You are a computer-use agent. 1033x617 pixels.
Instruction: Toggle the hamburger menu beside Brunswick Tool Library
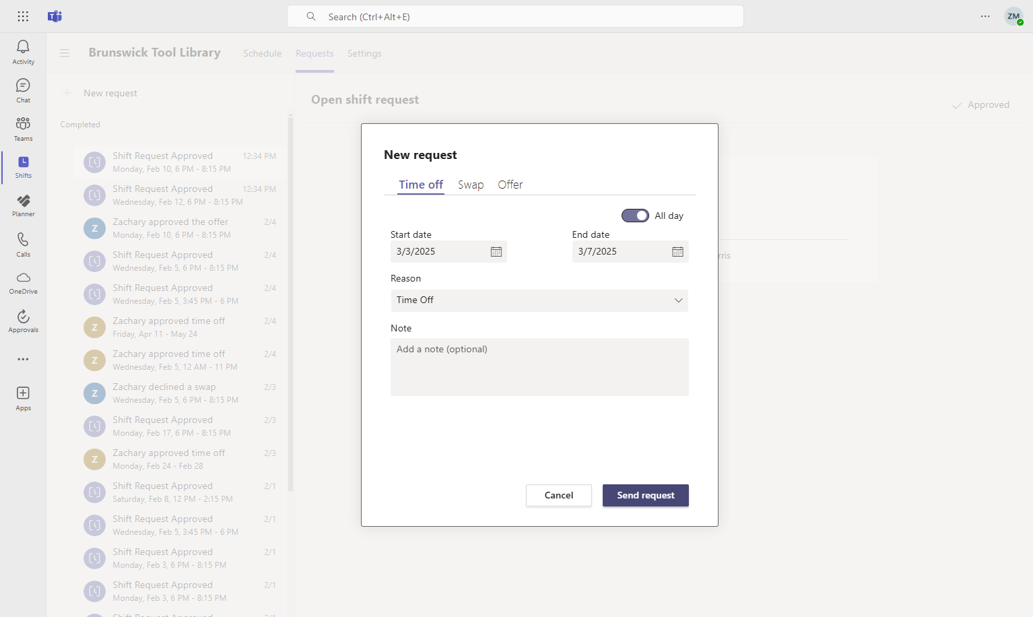coord(65,53)
